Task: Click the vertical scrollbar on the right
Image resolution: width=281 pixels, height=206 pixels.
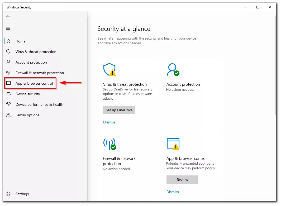Action: tap(275, 65)
